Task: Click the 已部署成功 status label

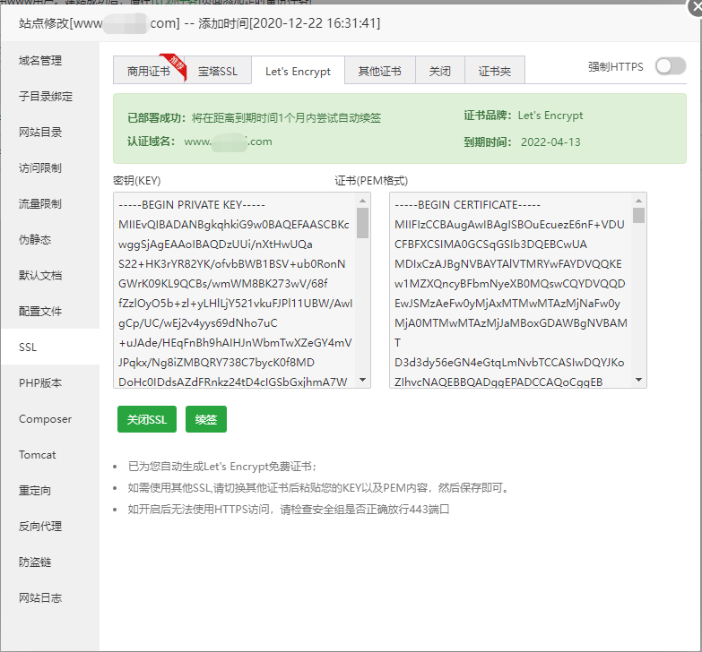Action: point(157,117)
